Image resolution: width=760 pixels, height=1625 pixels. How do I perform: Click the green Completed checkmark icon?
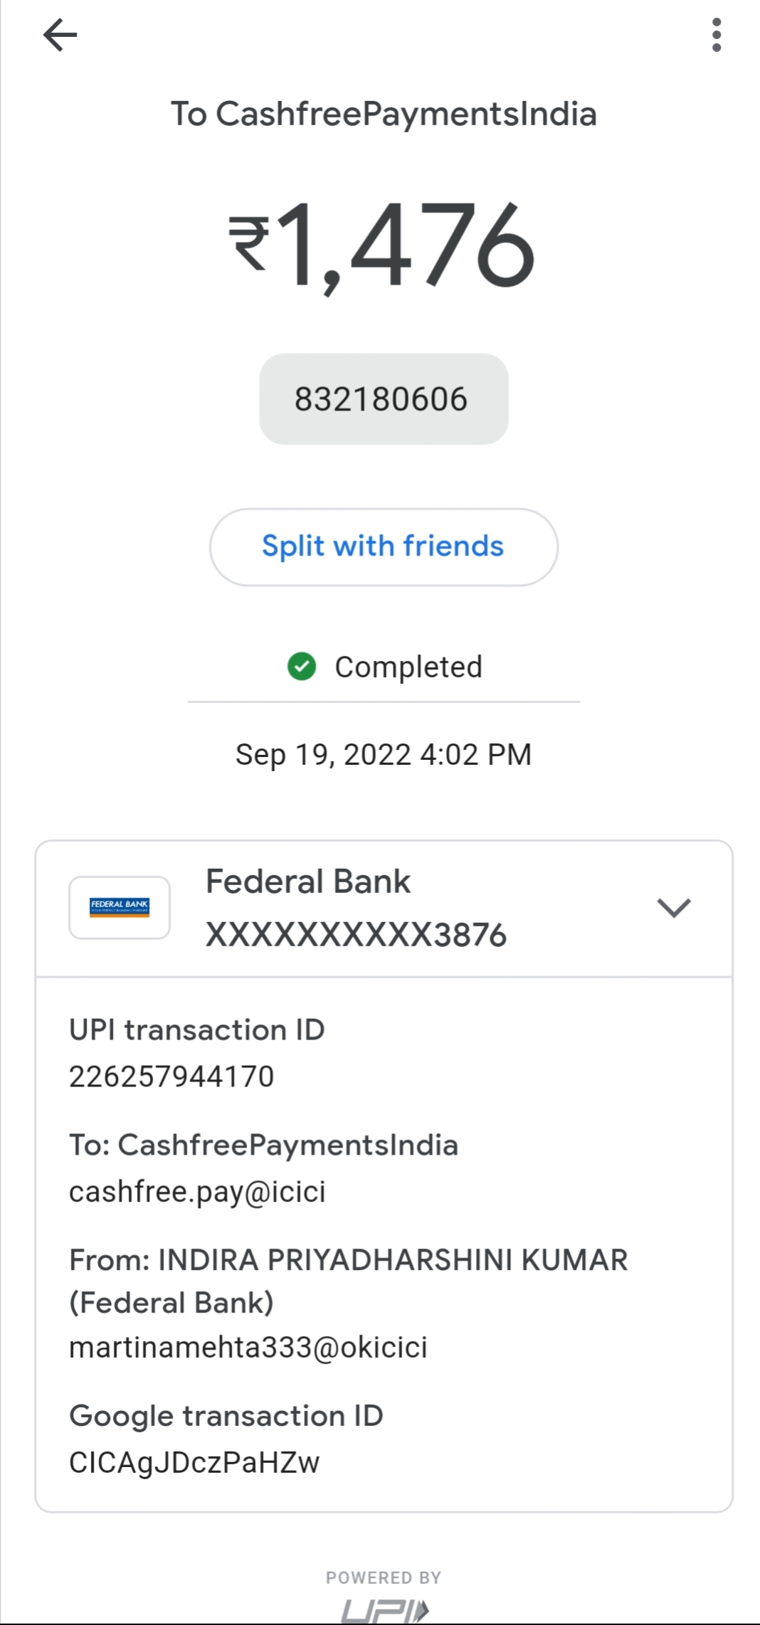[302, 667]
